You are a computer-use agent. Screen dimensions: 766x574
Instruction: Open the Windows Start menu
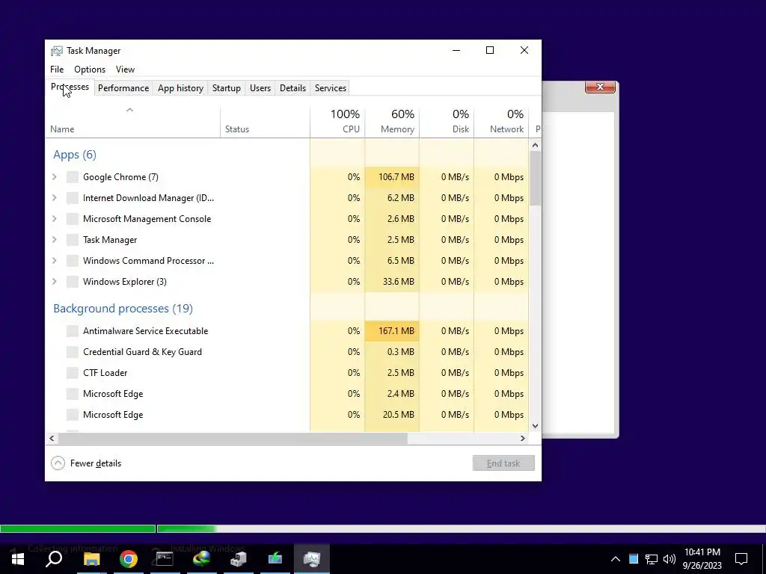[x=18, y=559]
